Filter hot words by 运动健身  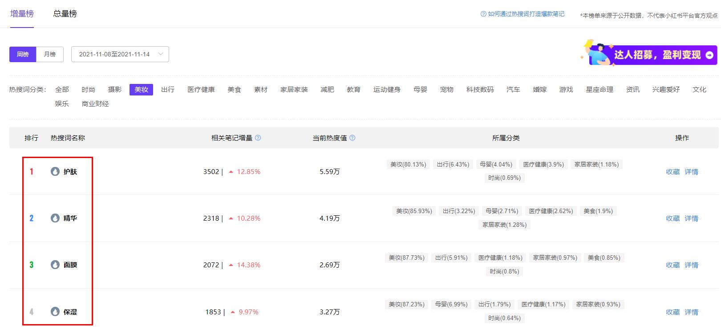(387, 90)
